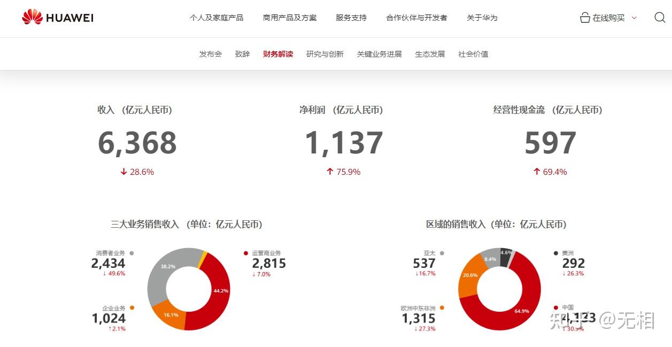Click the gray legend dot for 亚太
The height and width of the screenshot is (347, 672).
pyautogui.click(x=442, y=253)
